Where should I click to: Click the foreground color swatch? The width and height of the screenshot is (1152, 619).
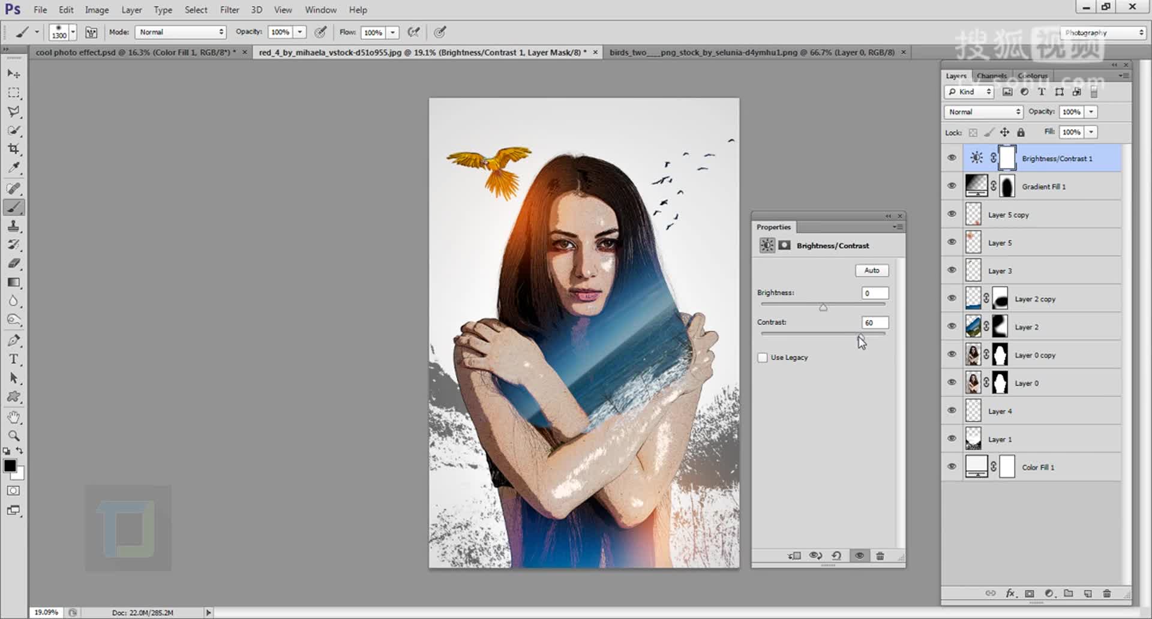click(x=10, y=465)
